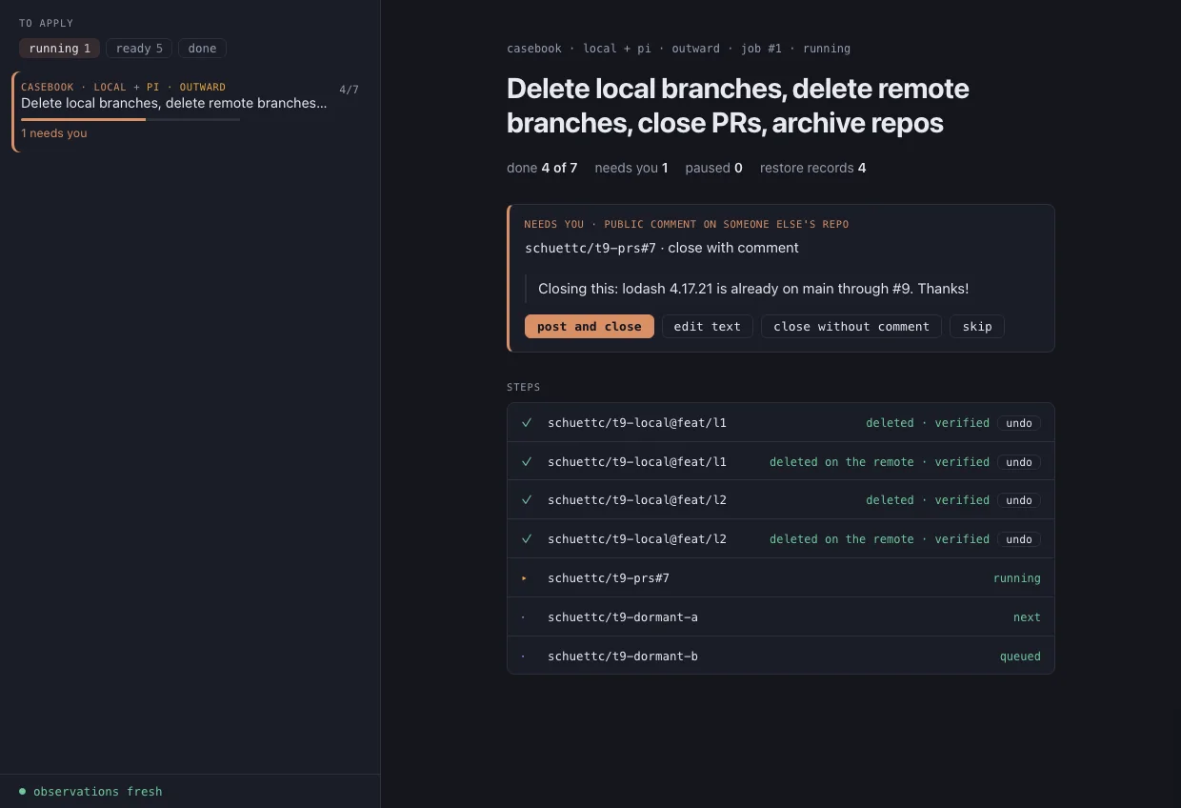Click the 'next' status of t9-dormant-a
Viewport: 1181px width, 808px height.
[x=1027, y=617]
